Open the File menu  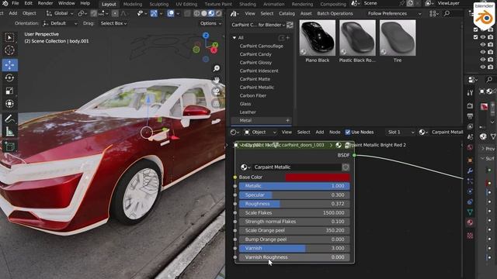(x=16, y=3)
